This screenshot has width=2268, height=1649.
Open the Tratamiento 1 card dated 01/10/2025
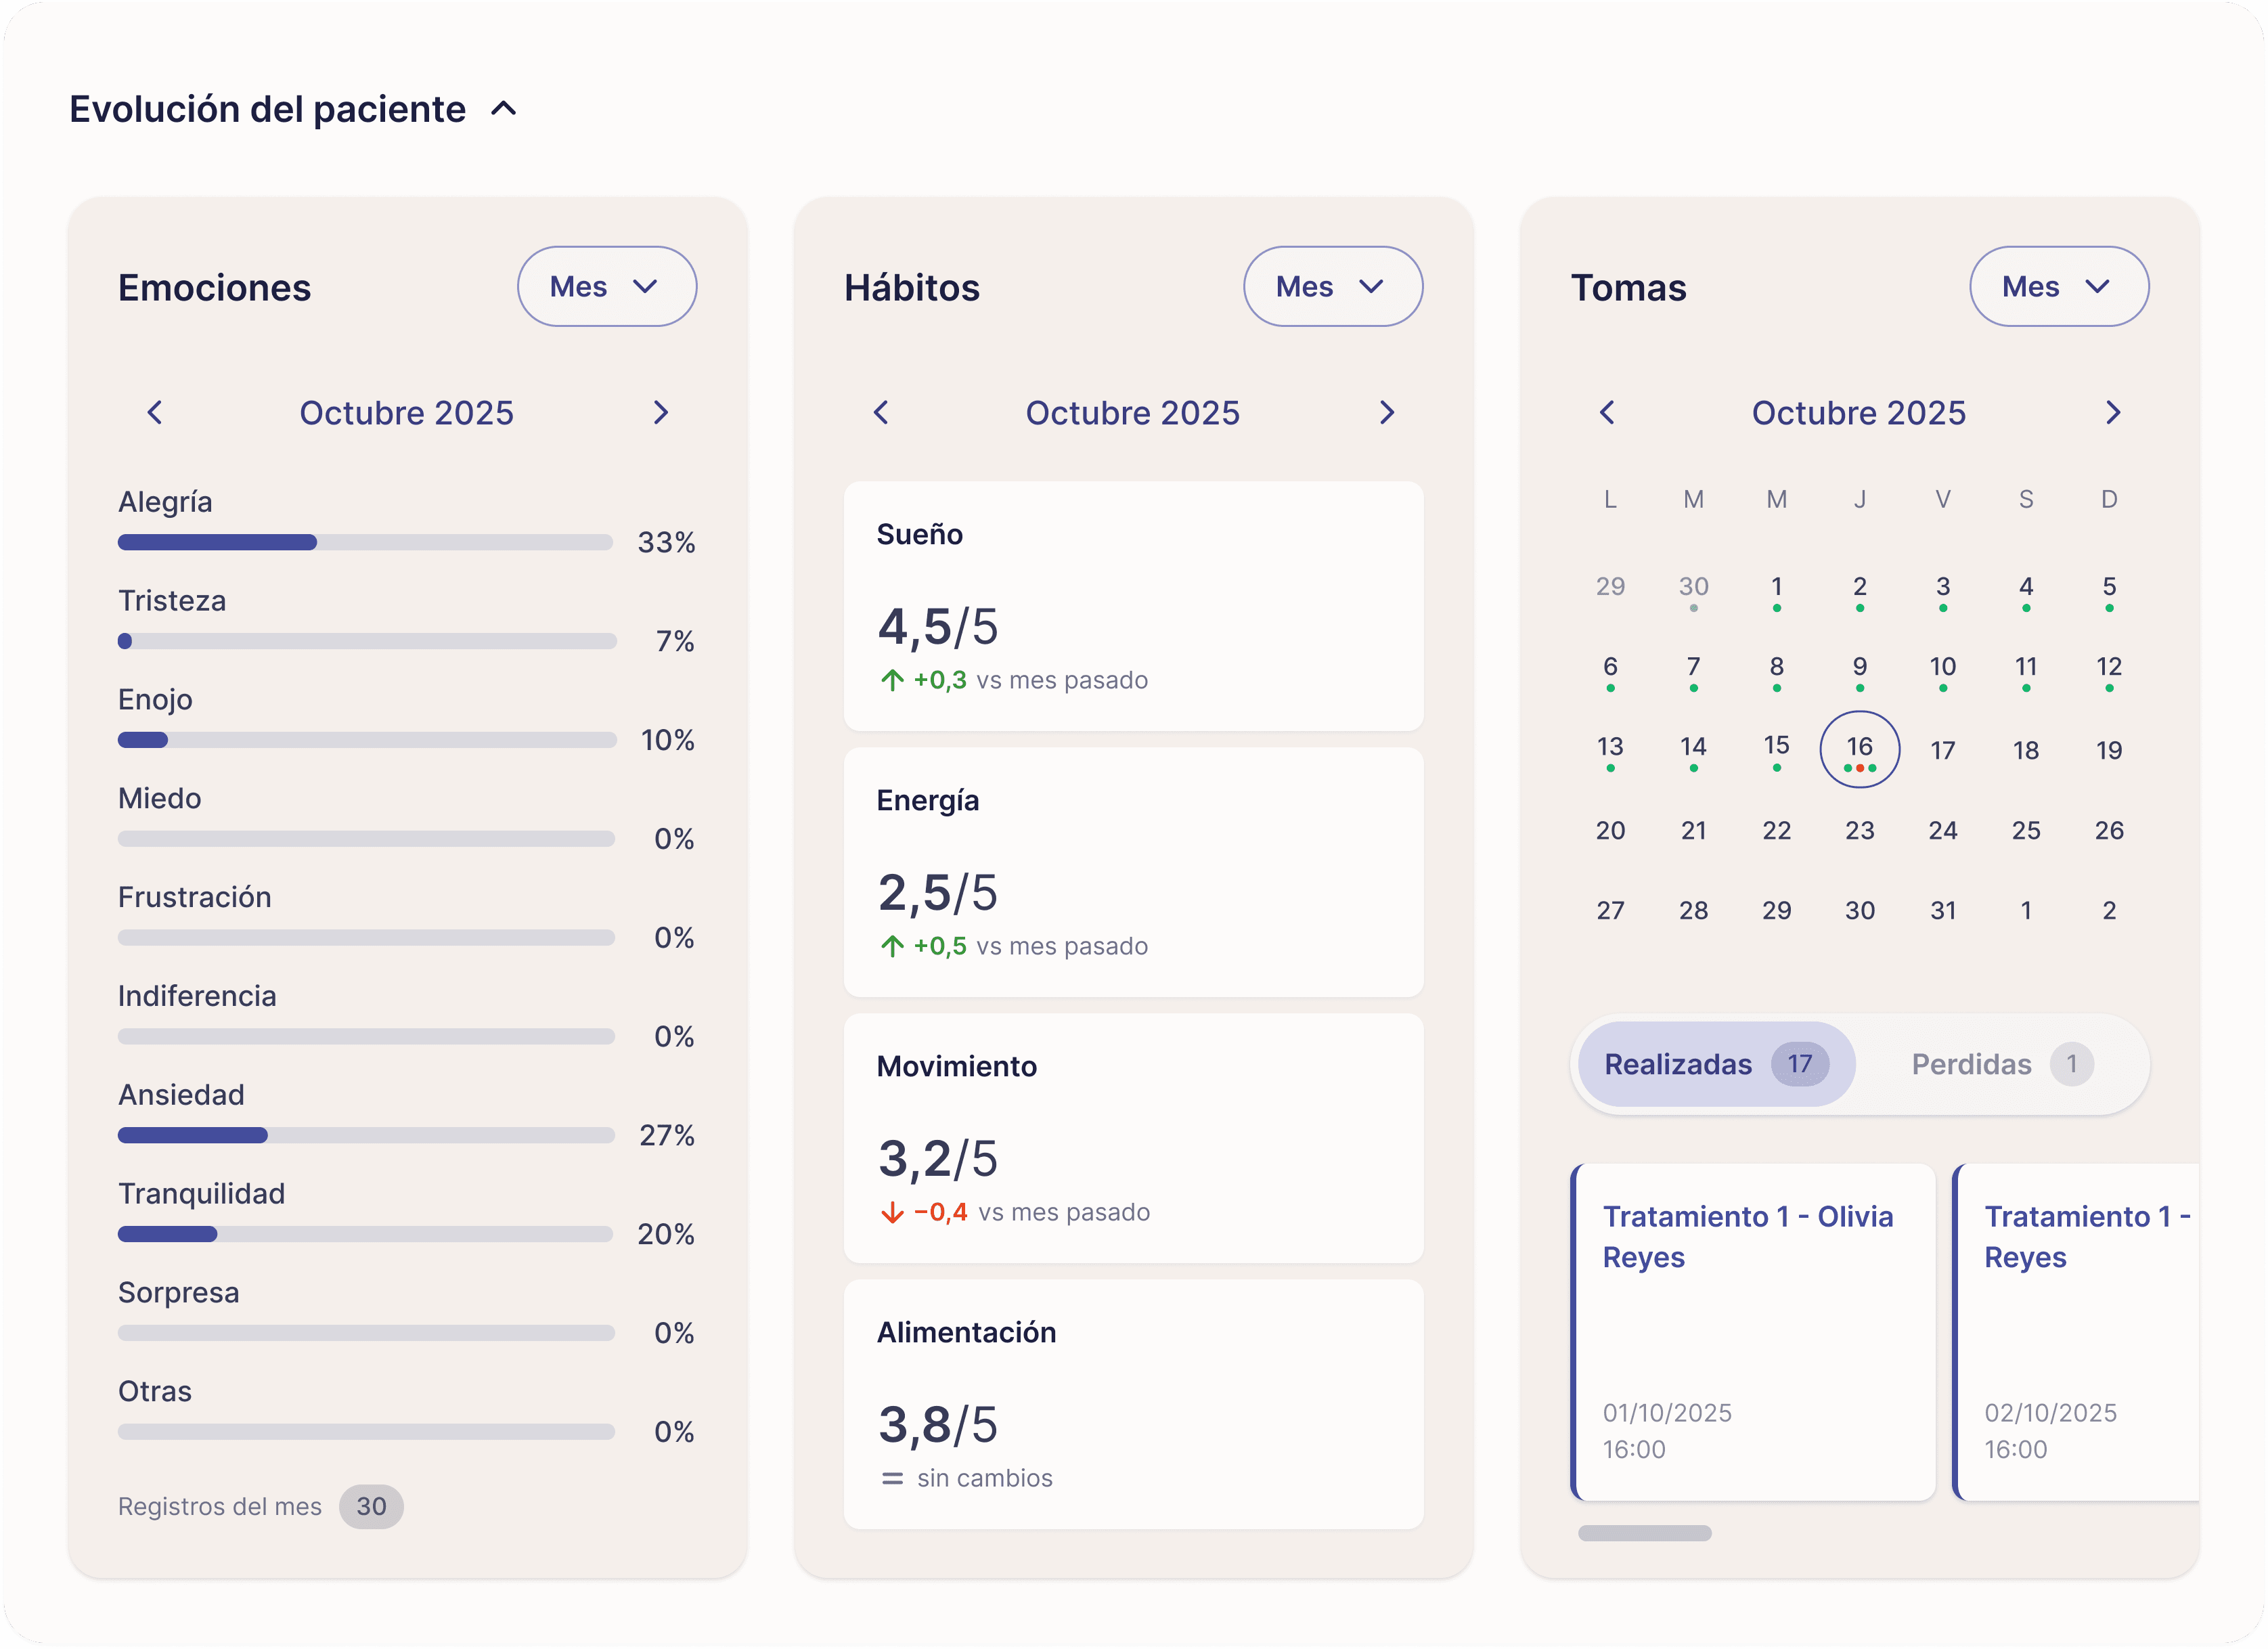1754,1332
